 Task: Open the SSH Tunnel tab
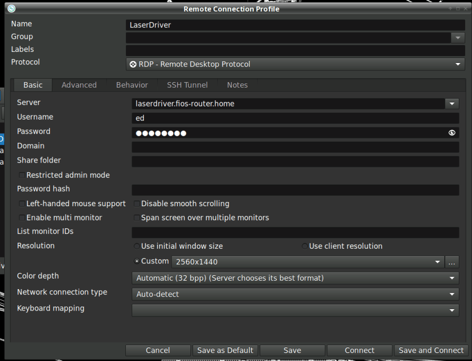tap(187, 84)
